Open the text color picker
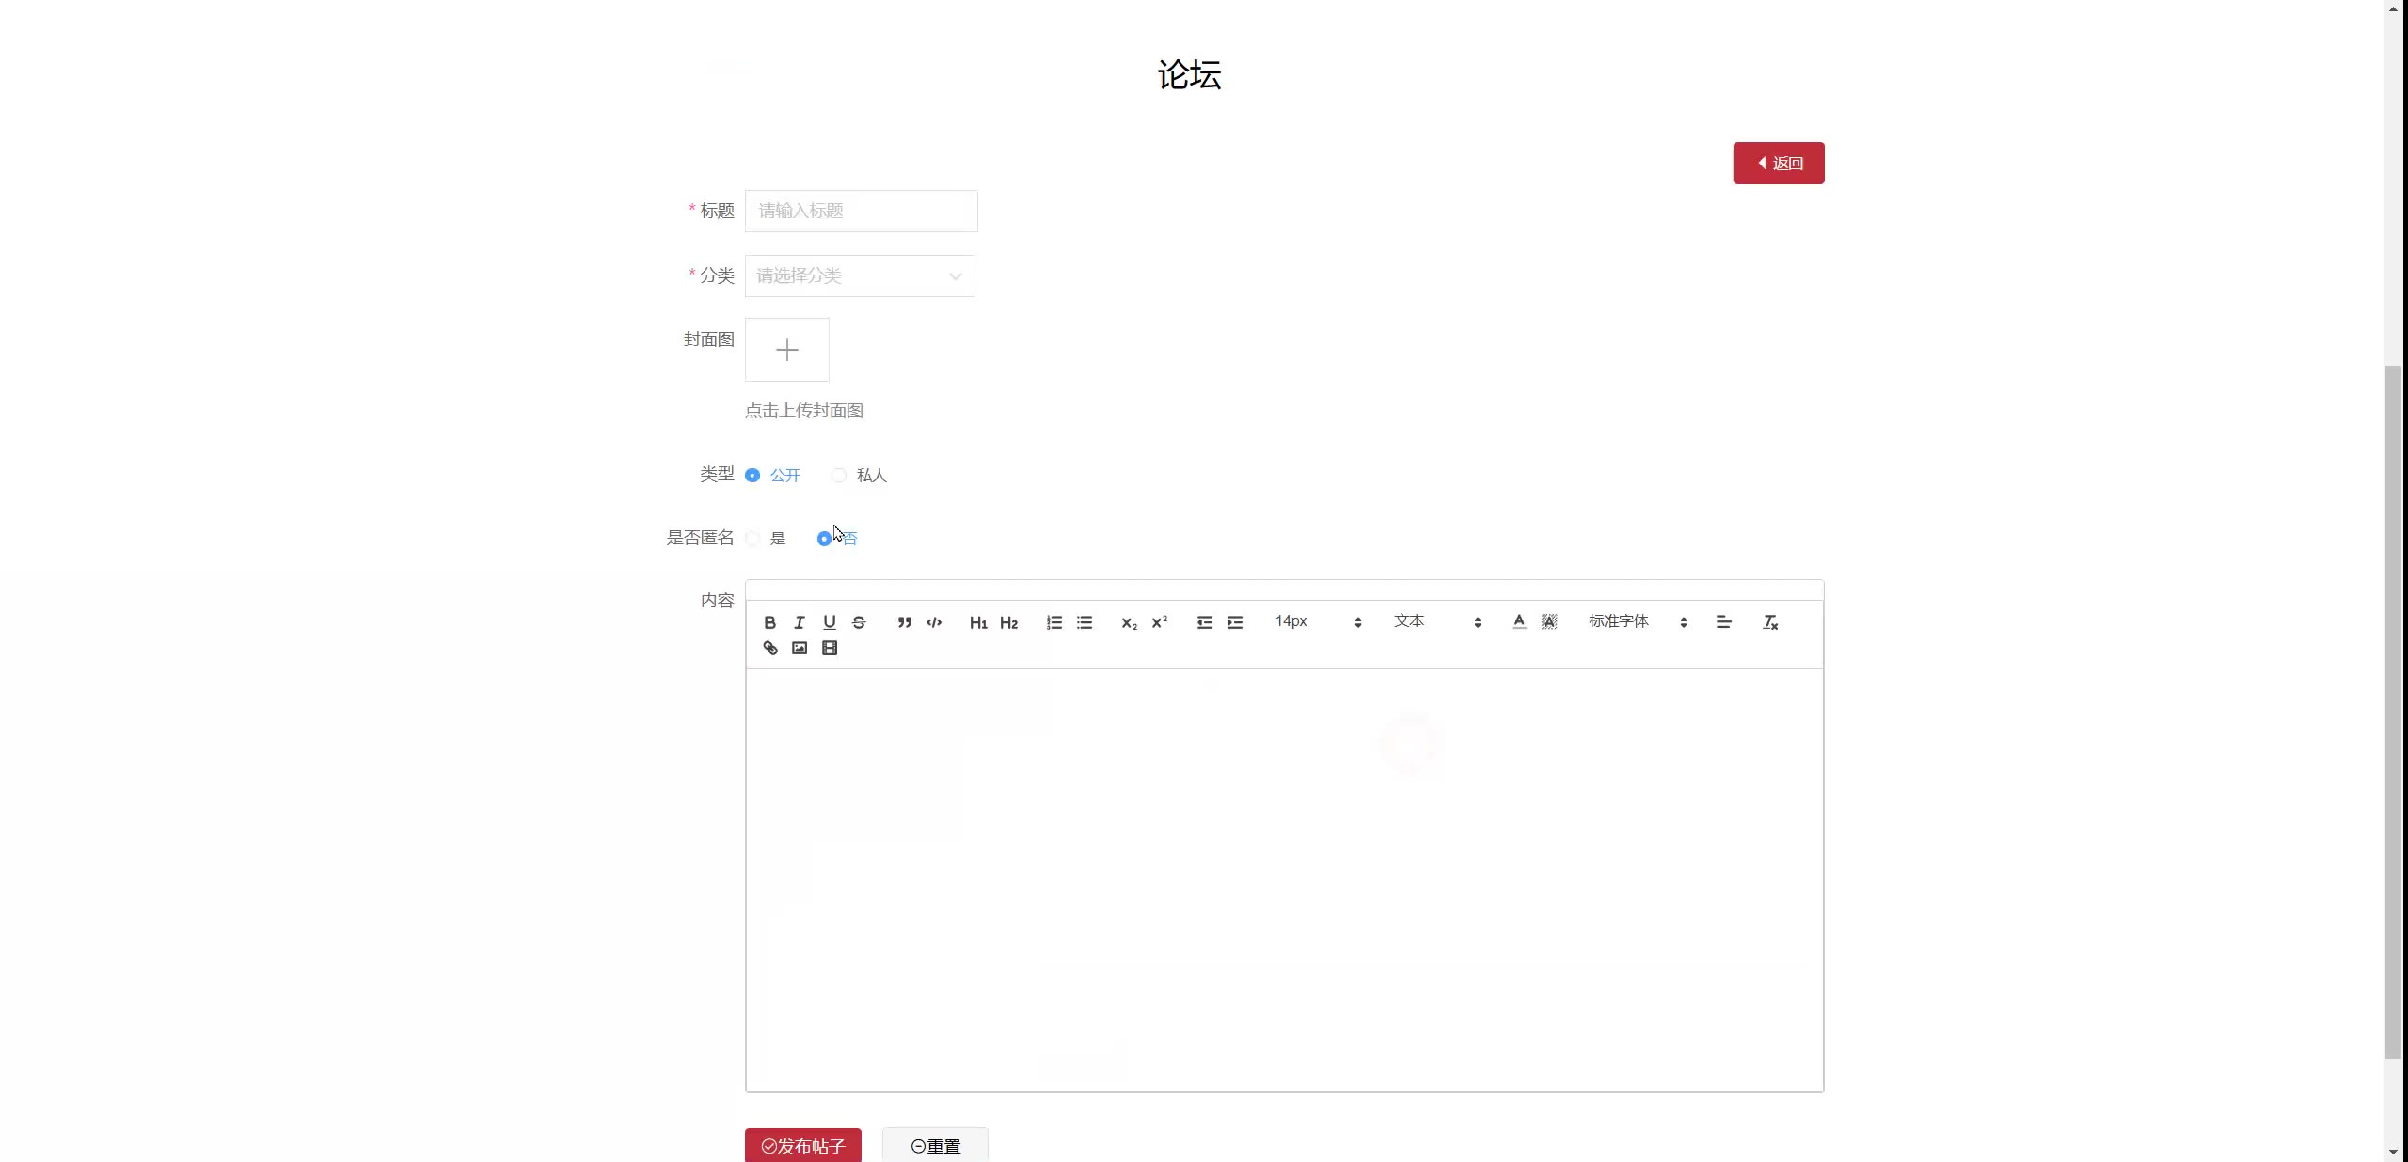Viewport: 2408px width, 1162px height. pyautogui.click(x=1518, y=621)
